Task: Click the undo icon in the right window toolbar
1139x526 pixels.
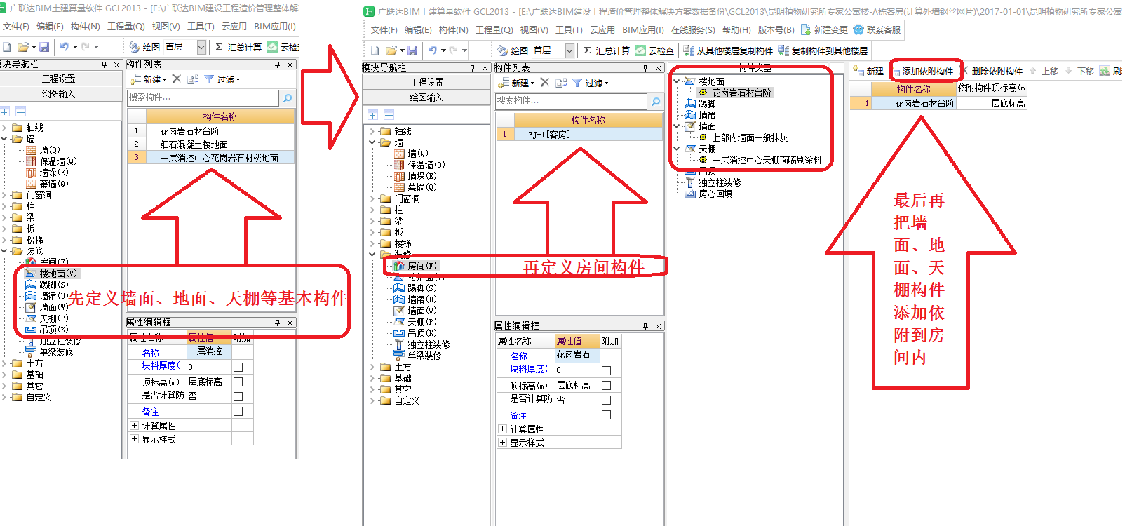Action: point(433,50)
